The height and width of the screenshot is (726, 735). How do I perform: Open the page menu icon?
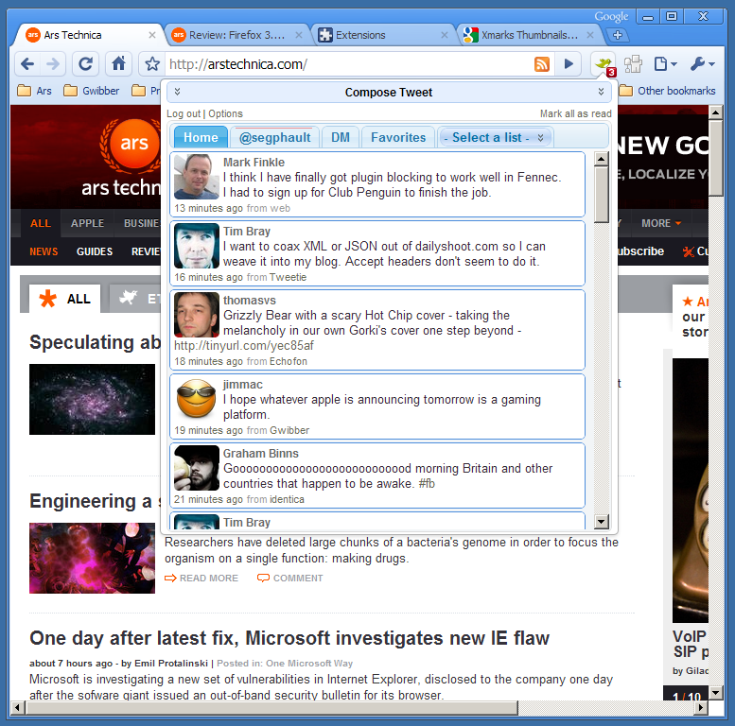coord(666,64)
